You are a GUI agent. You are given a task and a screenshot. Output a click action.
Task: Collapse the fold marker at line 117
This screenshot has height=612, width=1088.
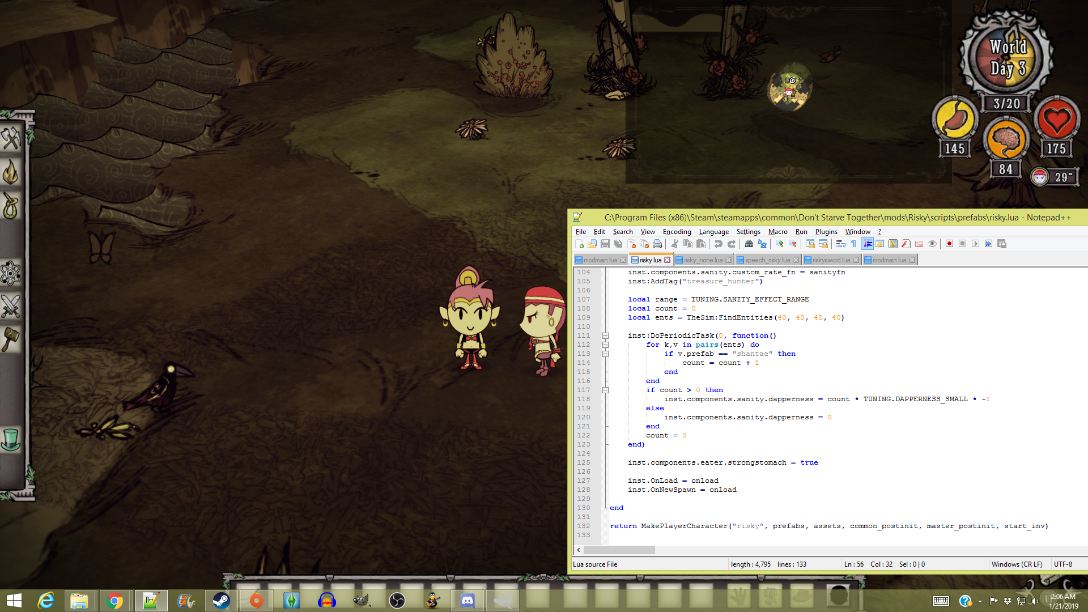coord(605,390)
